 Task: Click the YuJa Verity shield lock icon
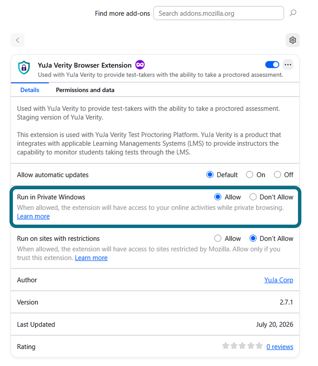pyautogui.click(x=24, y=68)
